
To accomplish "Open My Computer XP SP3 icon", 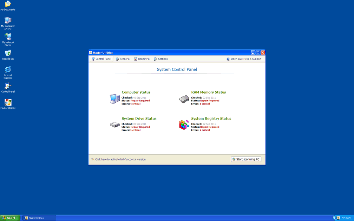I will pyautogui.click(x=8, y=21).
